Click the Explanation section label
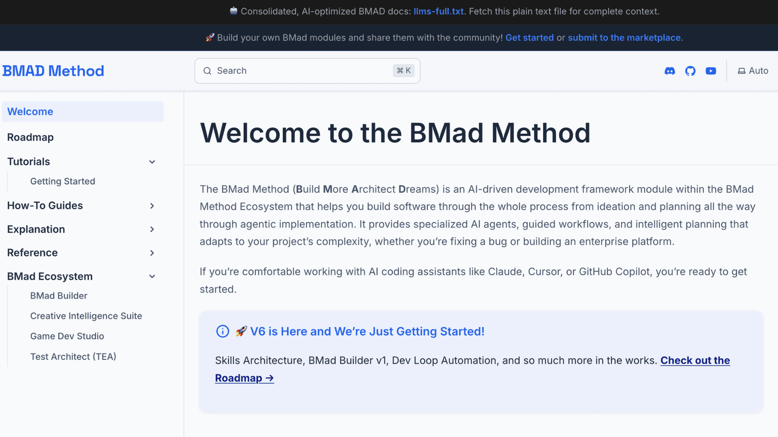 tap(36, 229)
